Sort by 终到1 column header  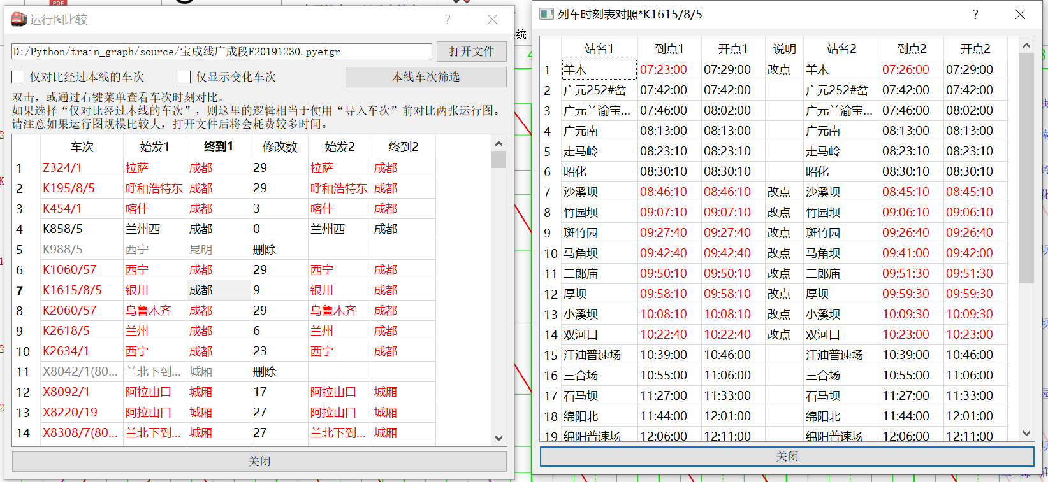tap(219, 146)
